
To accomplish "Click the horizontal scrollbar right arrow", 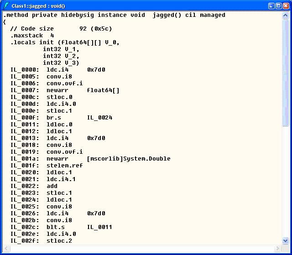I will coord(278,248).
